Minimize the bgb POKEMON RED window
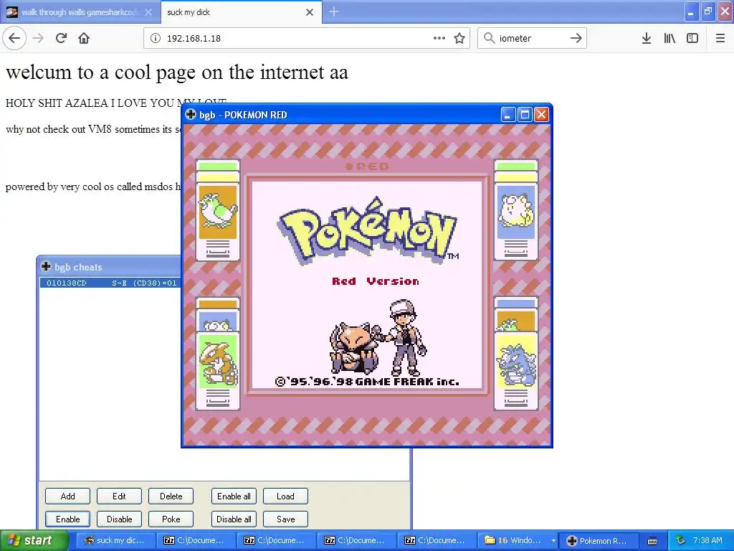The width and height of the screenshot is (734, 551). (x=508, y=114)
